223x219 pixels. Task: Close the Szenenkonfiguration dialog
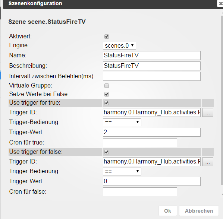[x=220, y=3]
